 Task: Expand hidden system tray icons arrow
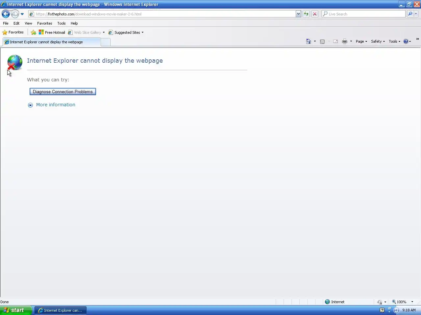pos(396,310)
